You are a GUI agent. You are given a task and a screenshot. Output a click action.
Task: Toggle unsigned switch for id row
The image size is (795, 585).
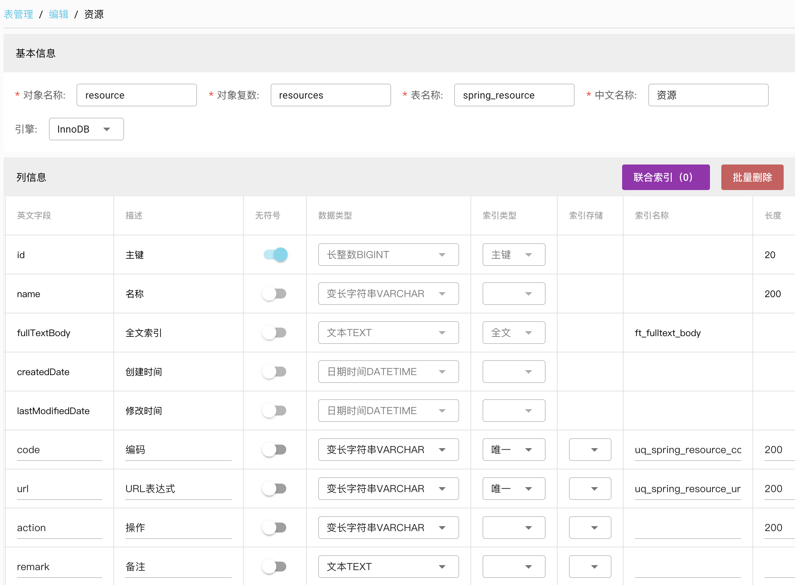275,255
